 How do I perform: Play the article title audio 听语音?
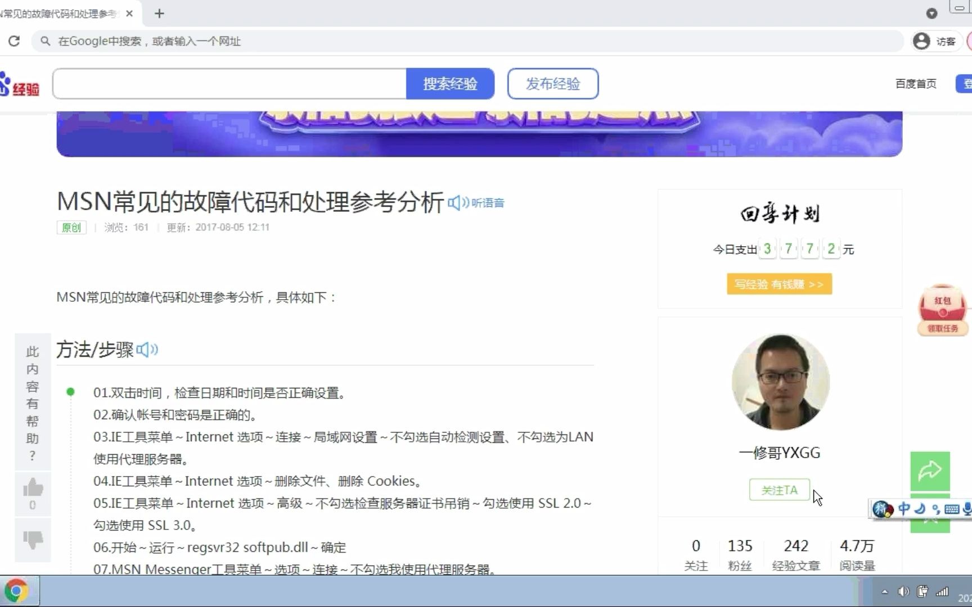(476, 203)
